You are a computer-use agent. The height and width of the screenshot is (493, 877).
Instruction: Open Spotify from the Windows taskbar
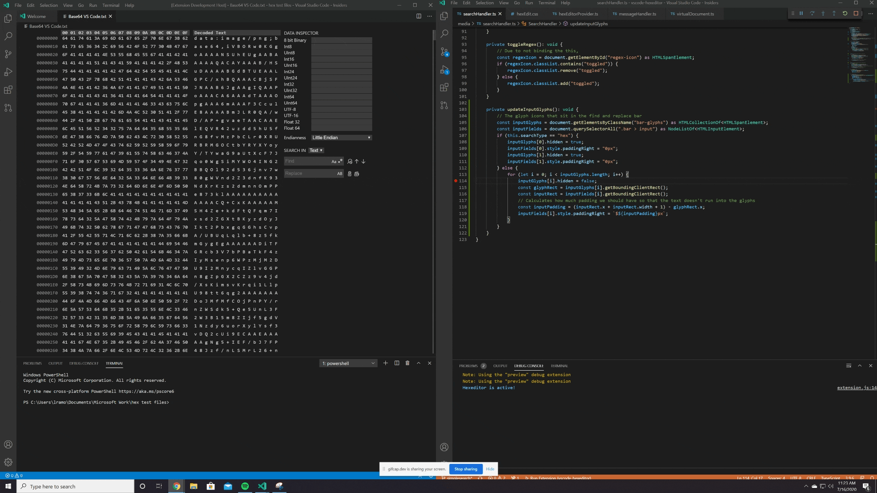click(x=245, y=486)
